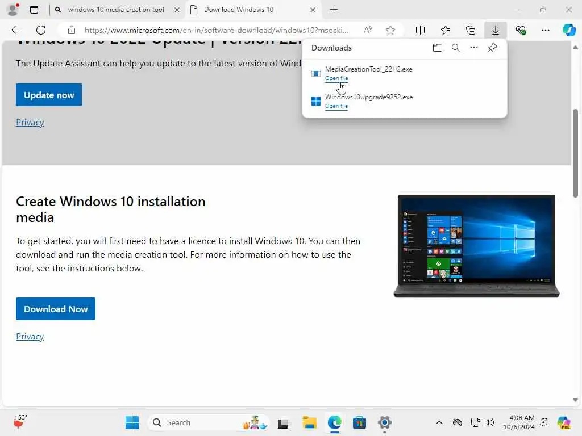
Task: View site information lock icon
Action: (x=72, y=30)
